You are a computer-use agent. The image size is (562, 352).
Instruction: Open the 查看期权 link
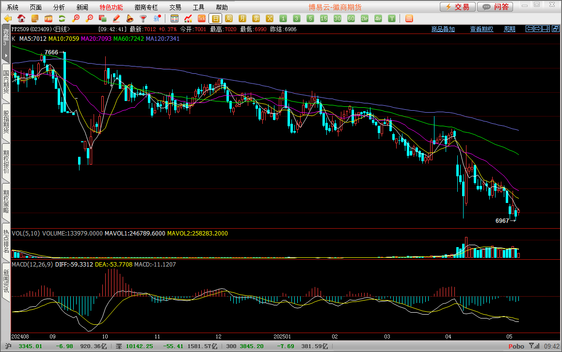click(x=482, y=29)
